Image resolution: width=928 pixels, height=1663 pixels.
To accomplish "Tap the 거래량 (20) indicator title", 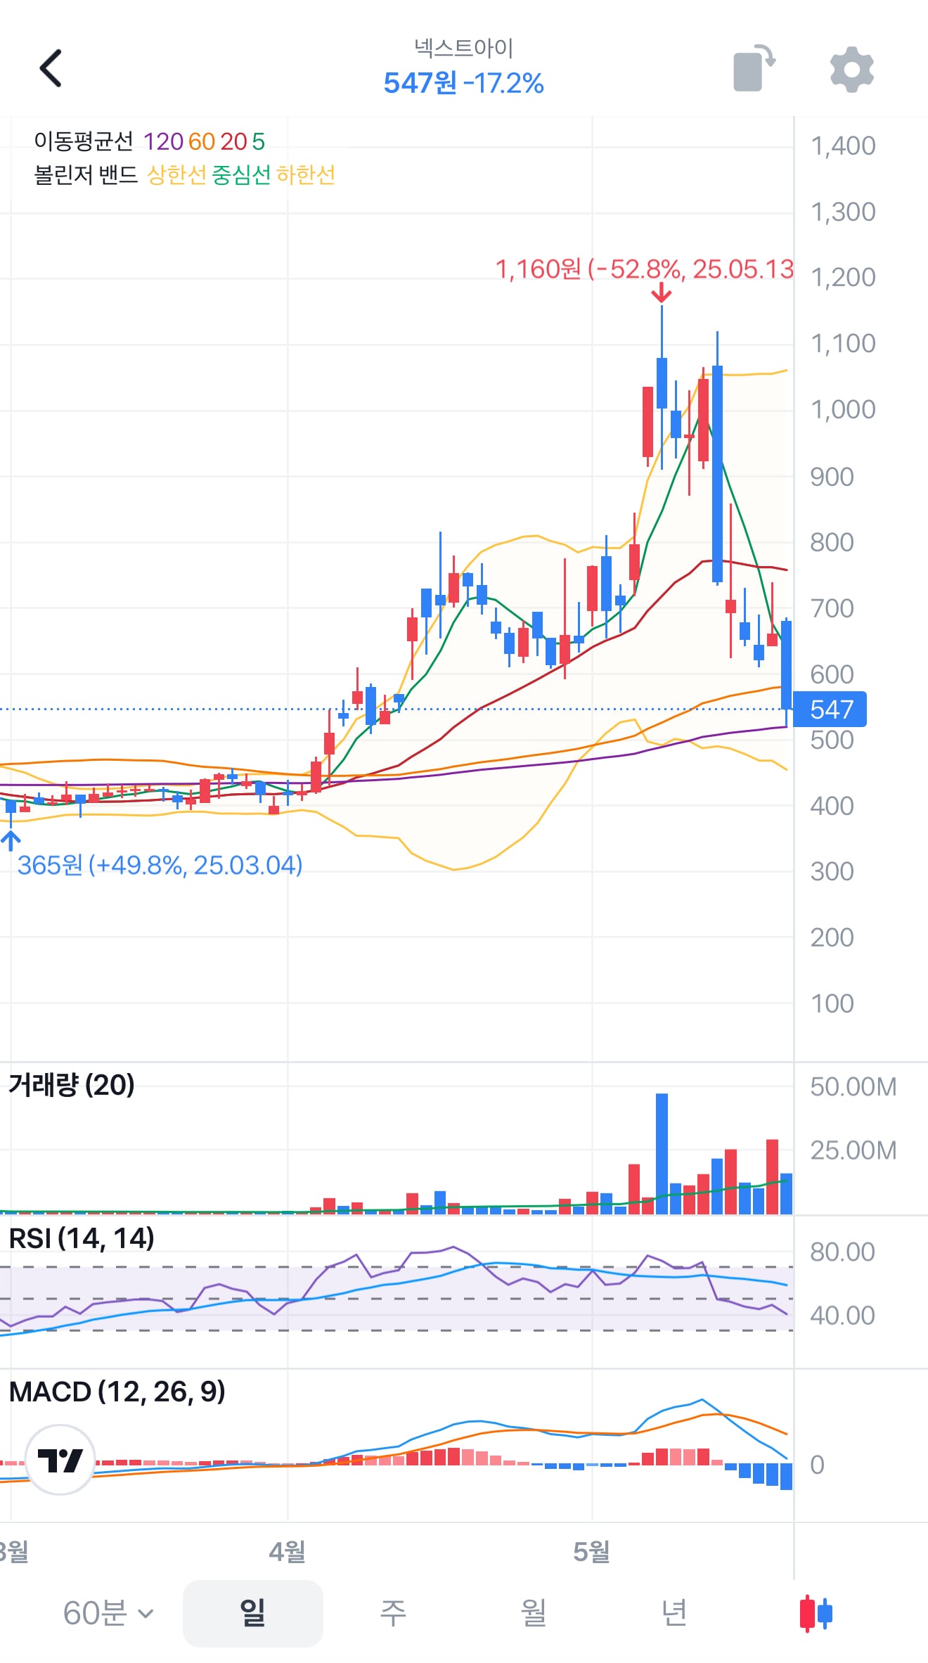I will click(x=71, y=1084).
